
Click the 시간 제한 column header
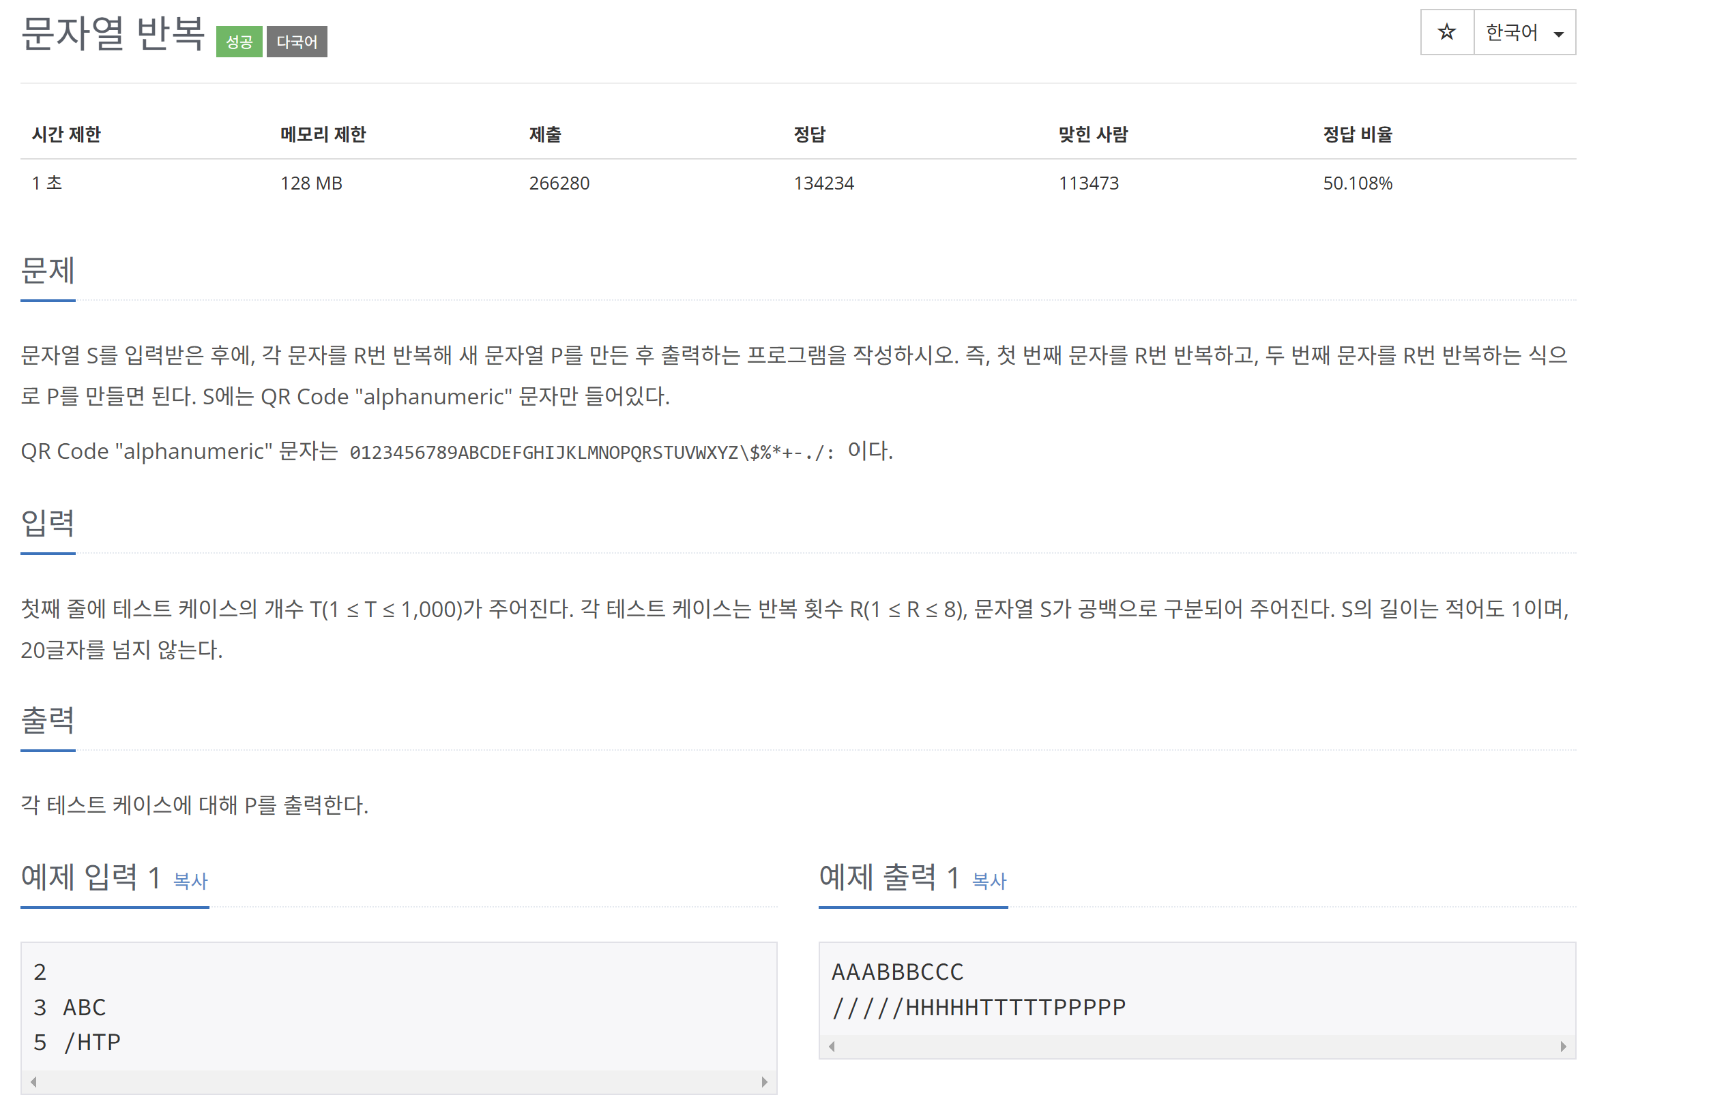66,134
